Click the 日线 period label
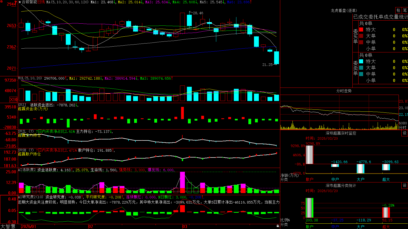 (41, 2)
